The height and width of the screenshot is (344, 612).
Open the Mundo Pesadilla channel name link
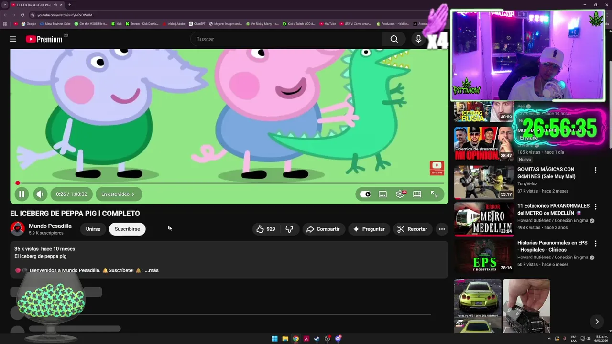[50, 226]
